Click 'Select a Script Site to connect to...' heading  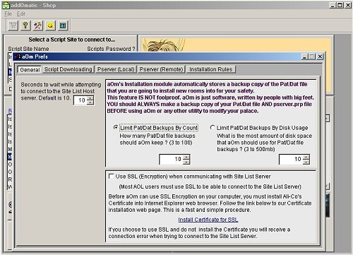(72, 40)
